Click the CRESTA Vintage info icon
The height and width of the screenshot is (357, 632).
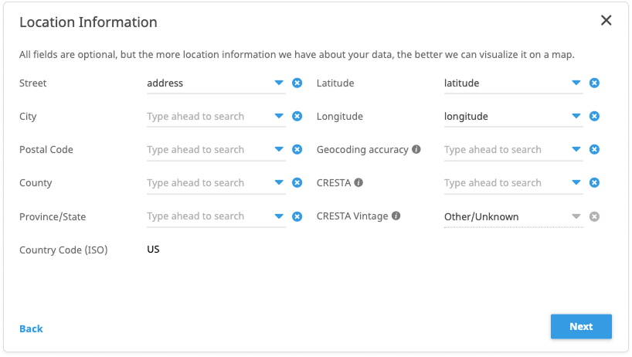point(396,216)
